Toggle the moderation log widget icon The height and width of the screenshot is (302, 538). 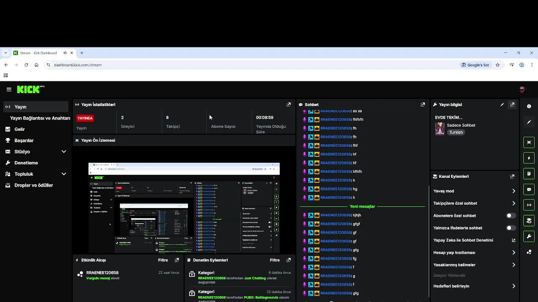pyautogui.click(x=529, y=174)
